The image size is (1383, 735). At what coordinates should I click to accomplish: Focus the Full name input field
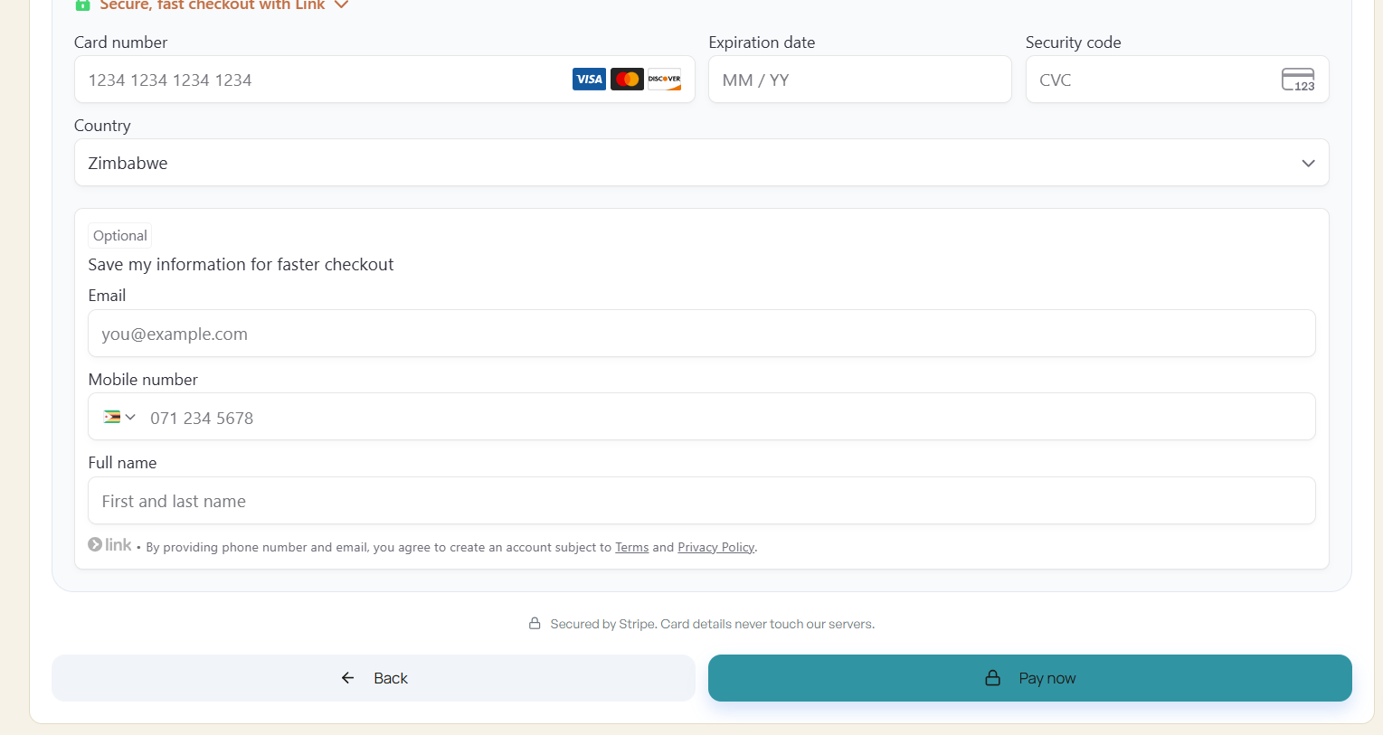701,501
